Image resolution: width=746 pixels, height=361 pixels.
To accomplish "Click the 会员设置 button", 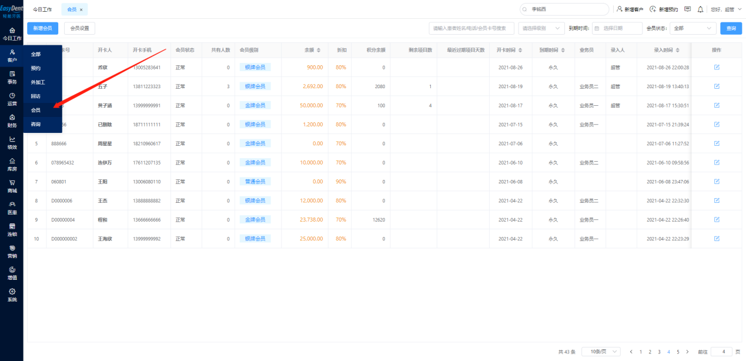I will pos(79,28).
